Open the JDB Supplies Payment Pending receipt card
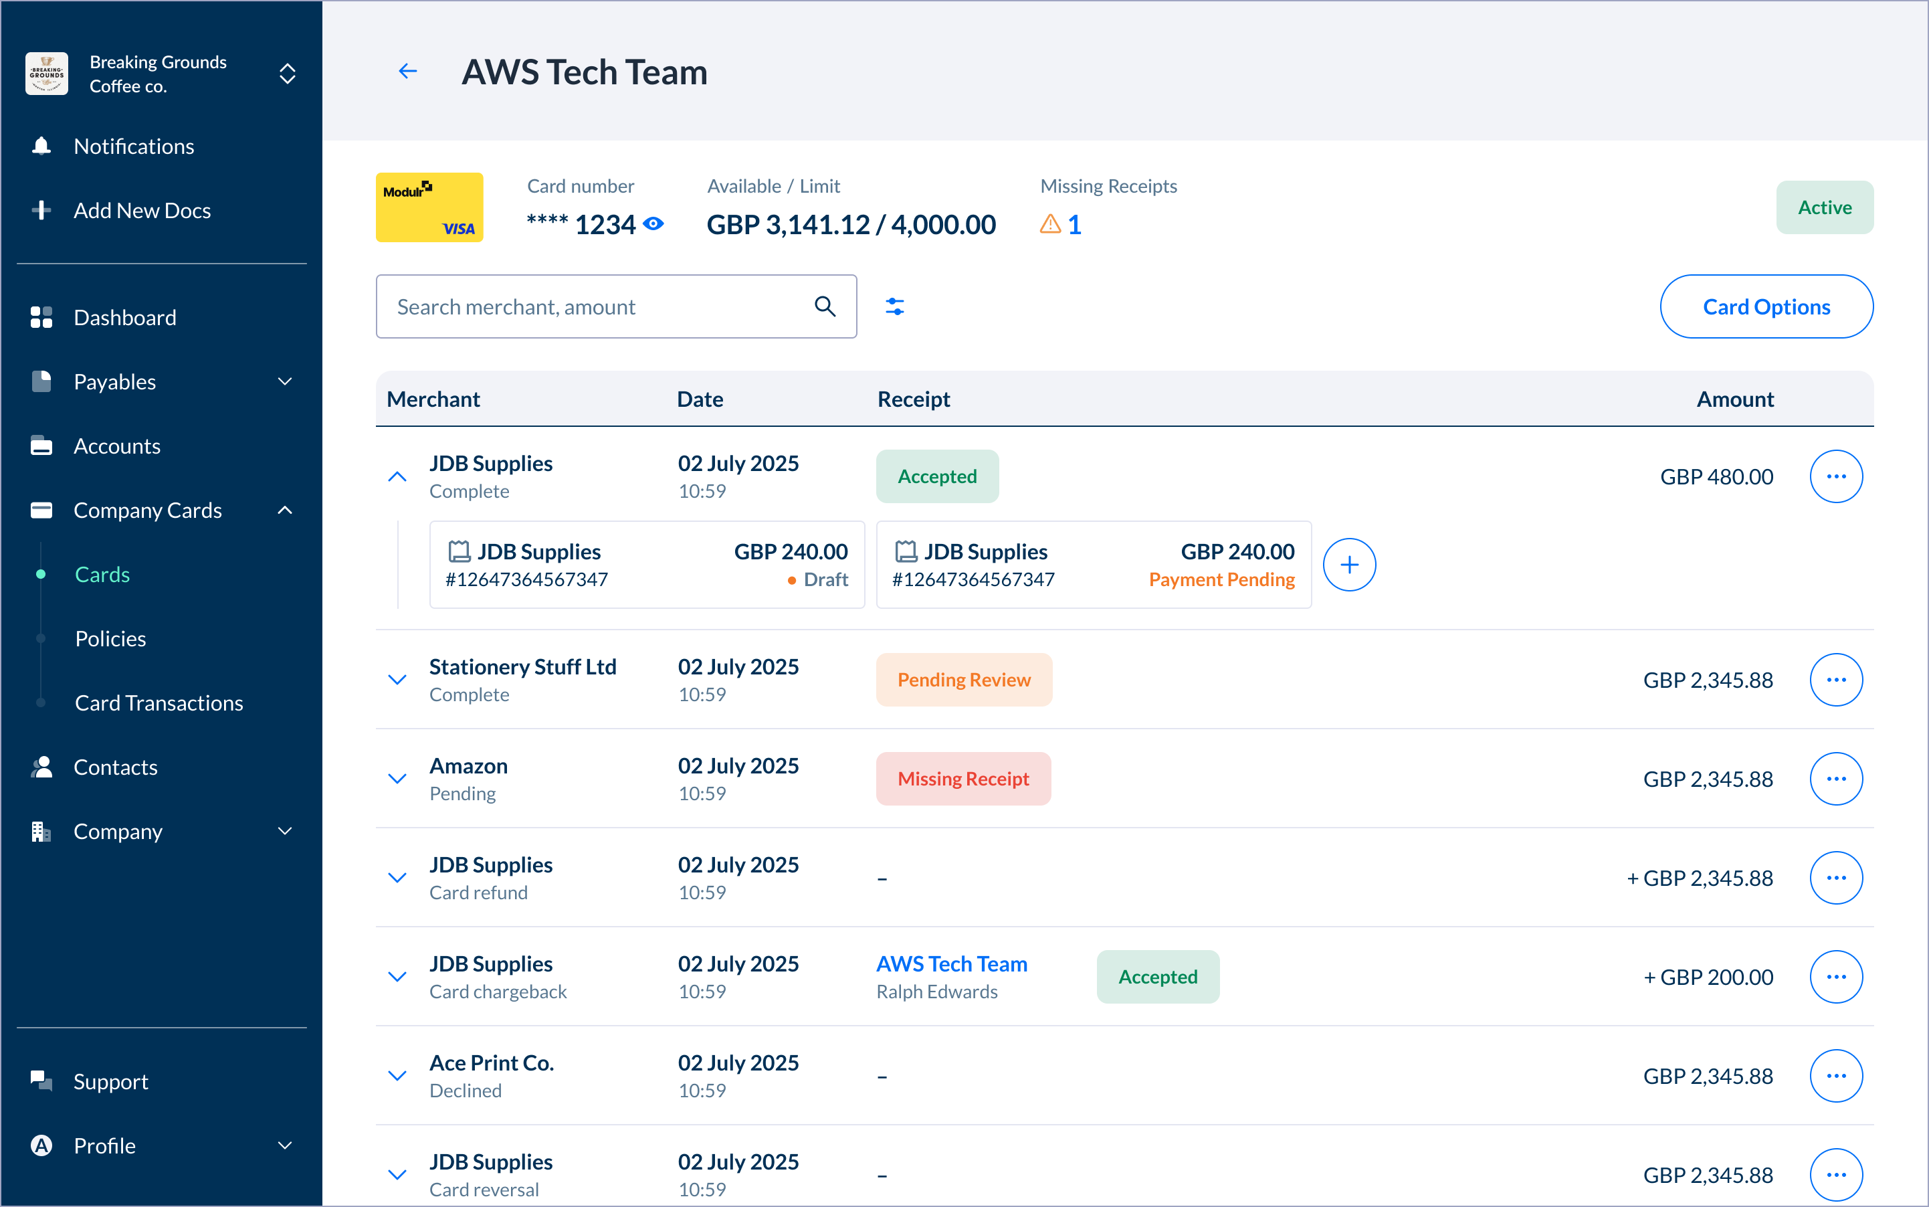 (1094, 565)
